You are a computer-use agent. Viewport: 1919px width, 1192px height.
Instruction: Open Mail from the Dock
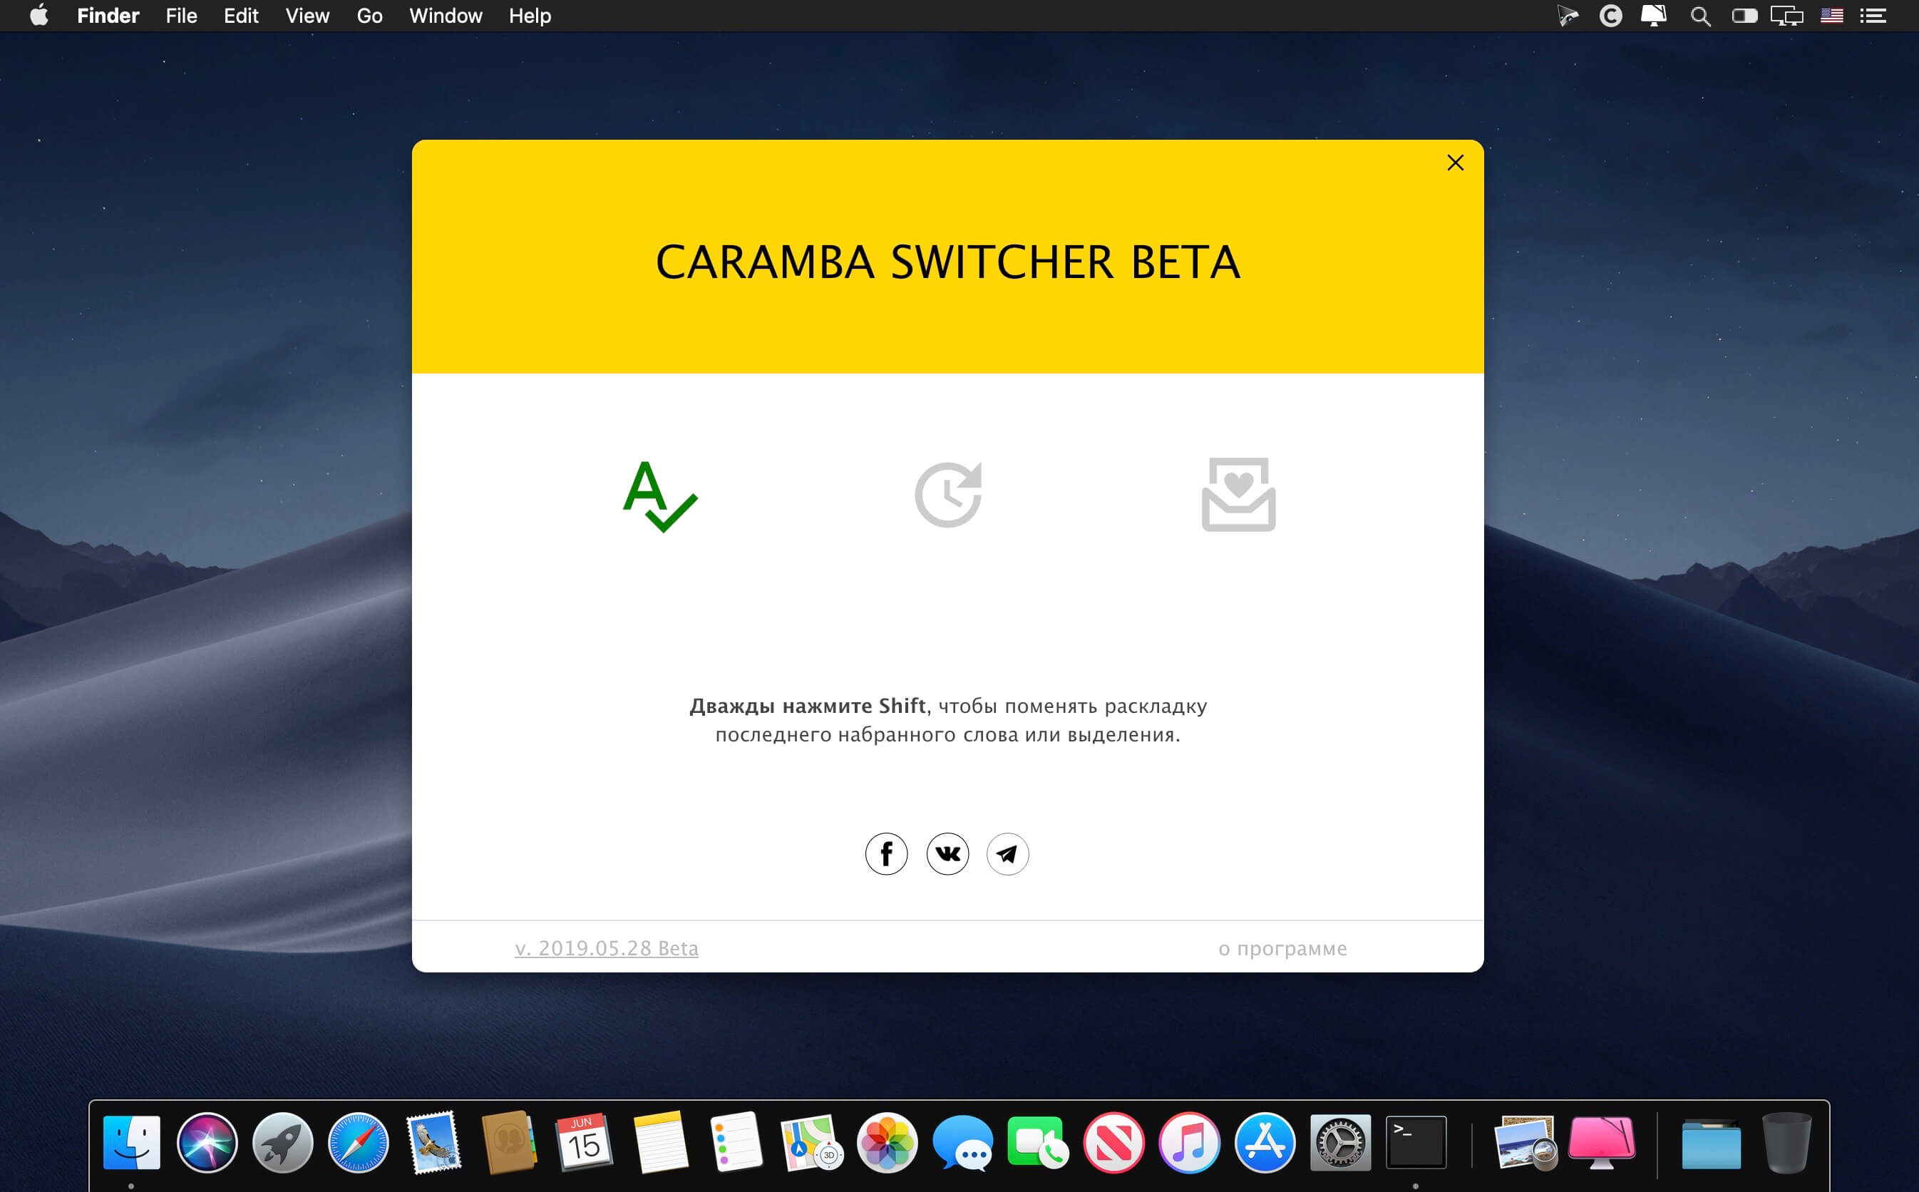pyautogui.click(x=433, y=1142)
